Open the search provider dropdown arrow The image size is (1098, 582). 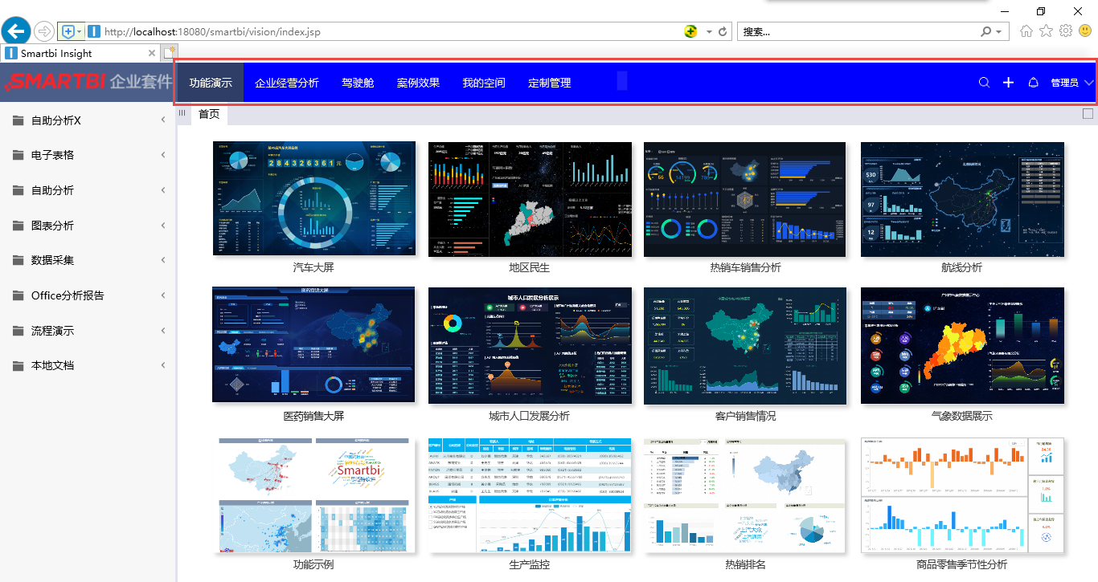pyautogui.click(x=999, y=32)
